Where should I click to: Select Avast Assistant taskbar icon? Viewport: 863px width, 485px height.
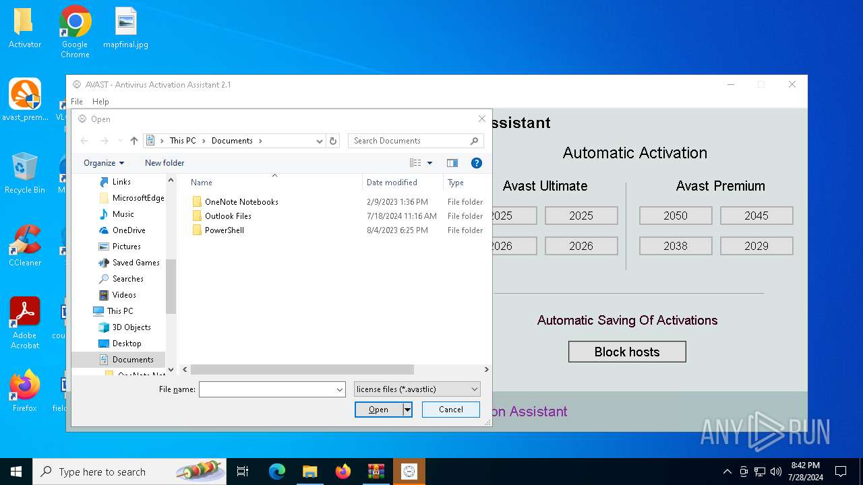[x=409, y=472]
